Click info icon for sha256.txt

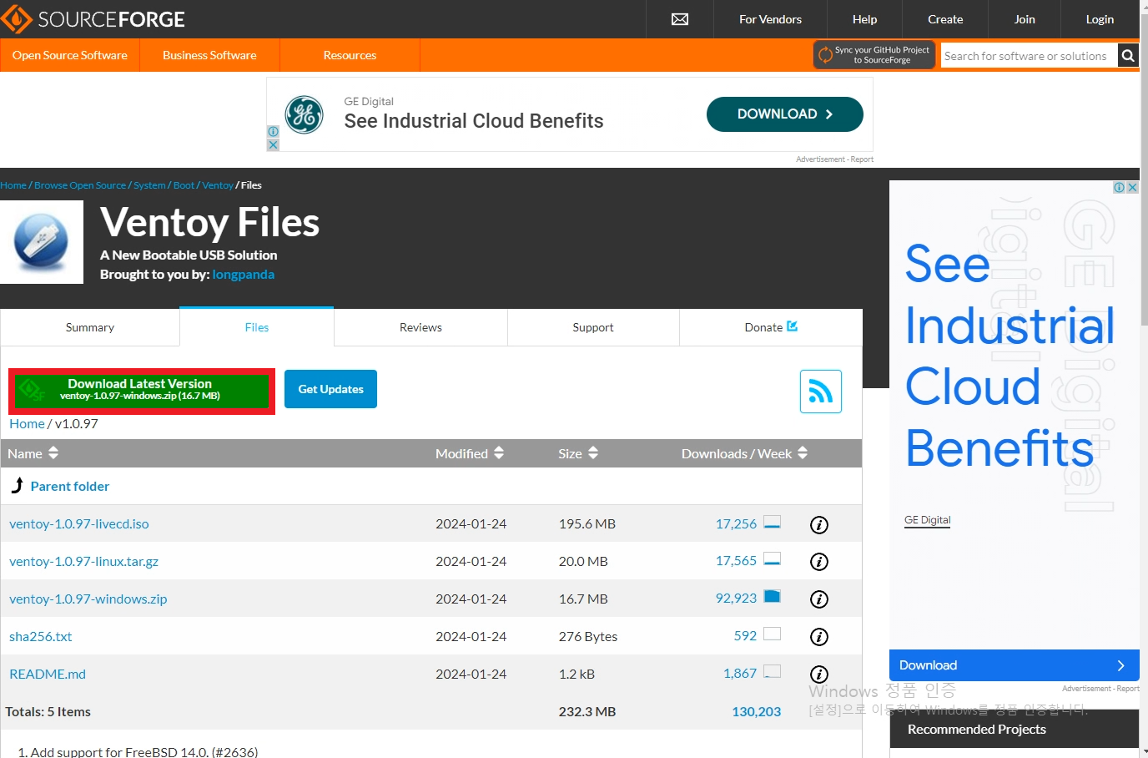819,637
